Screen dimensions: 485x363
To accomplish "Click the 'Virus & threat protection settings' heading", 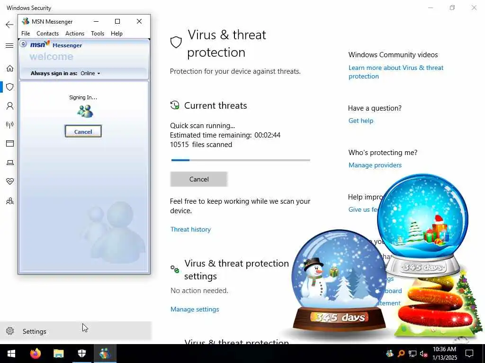I will [x=237, y=270].
